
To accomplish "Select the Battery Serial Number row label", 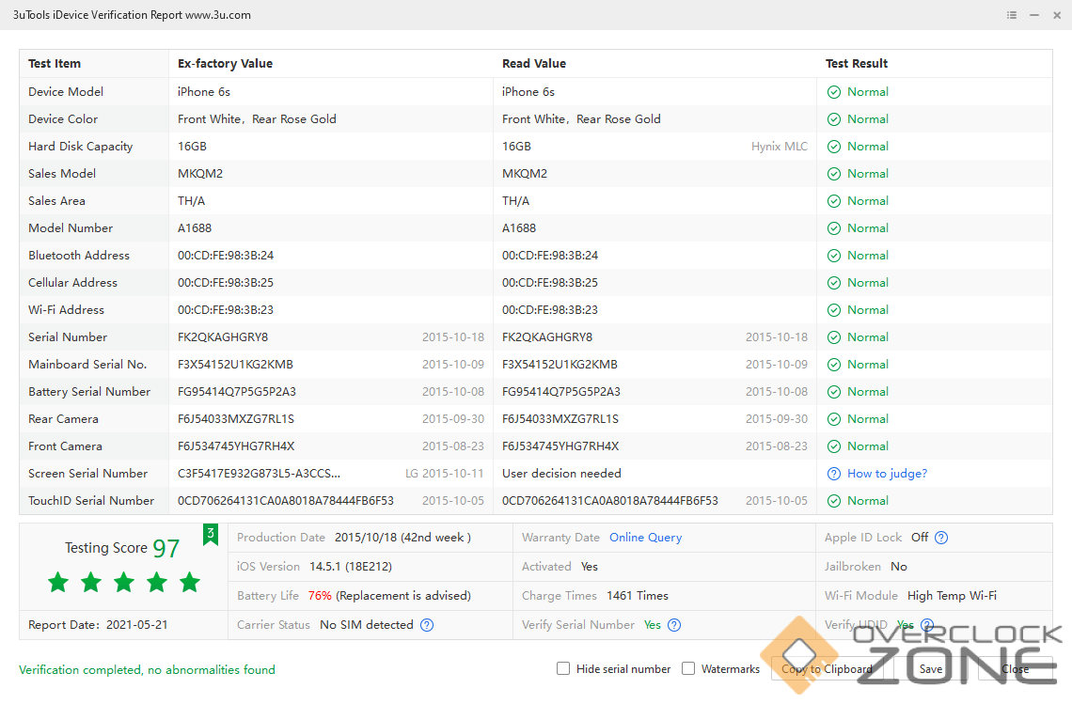I will pos(89,392).
